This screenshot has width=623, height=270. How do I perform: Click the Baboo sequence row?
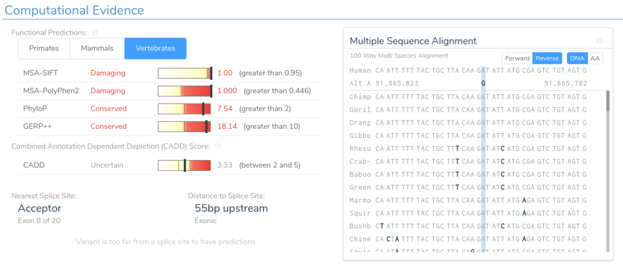click(468, 175)
